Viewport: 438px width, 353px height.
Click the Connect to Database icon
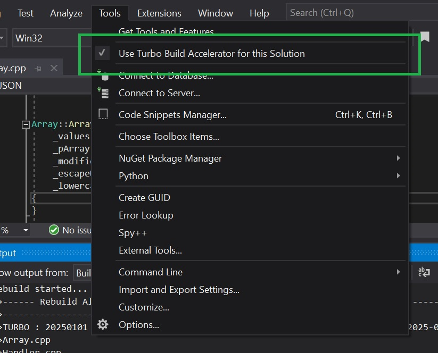point(103,75)
